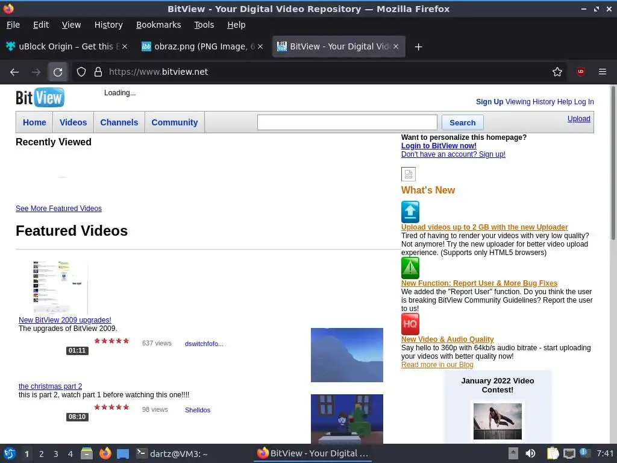
Task: Open the Videos tab on BitView
Action: point(73,122)
